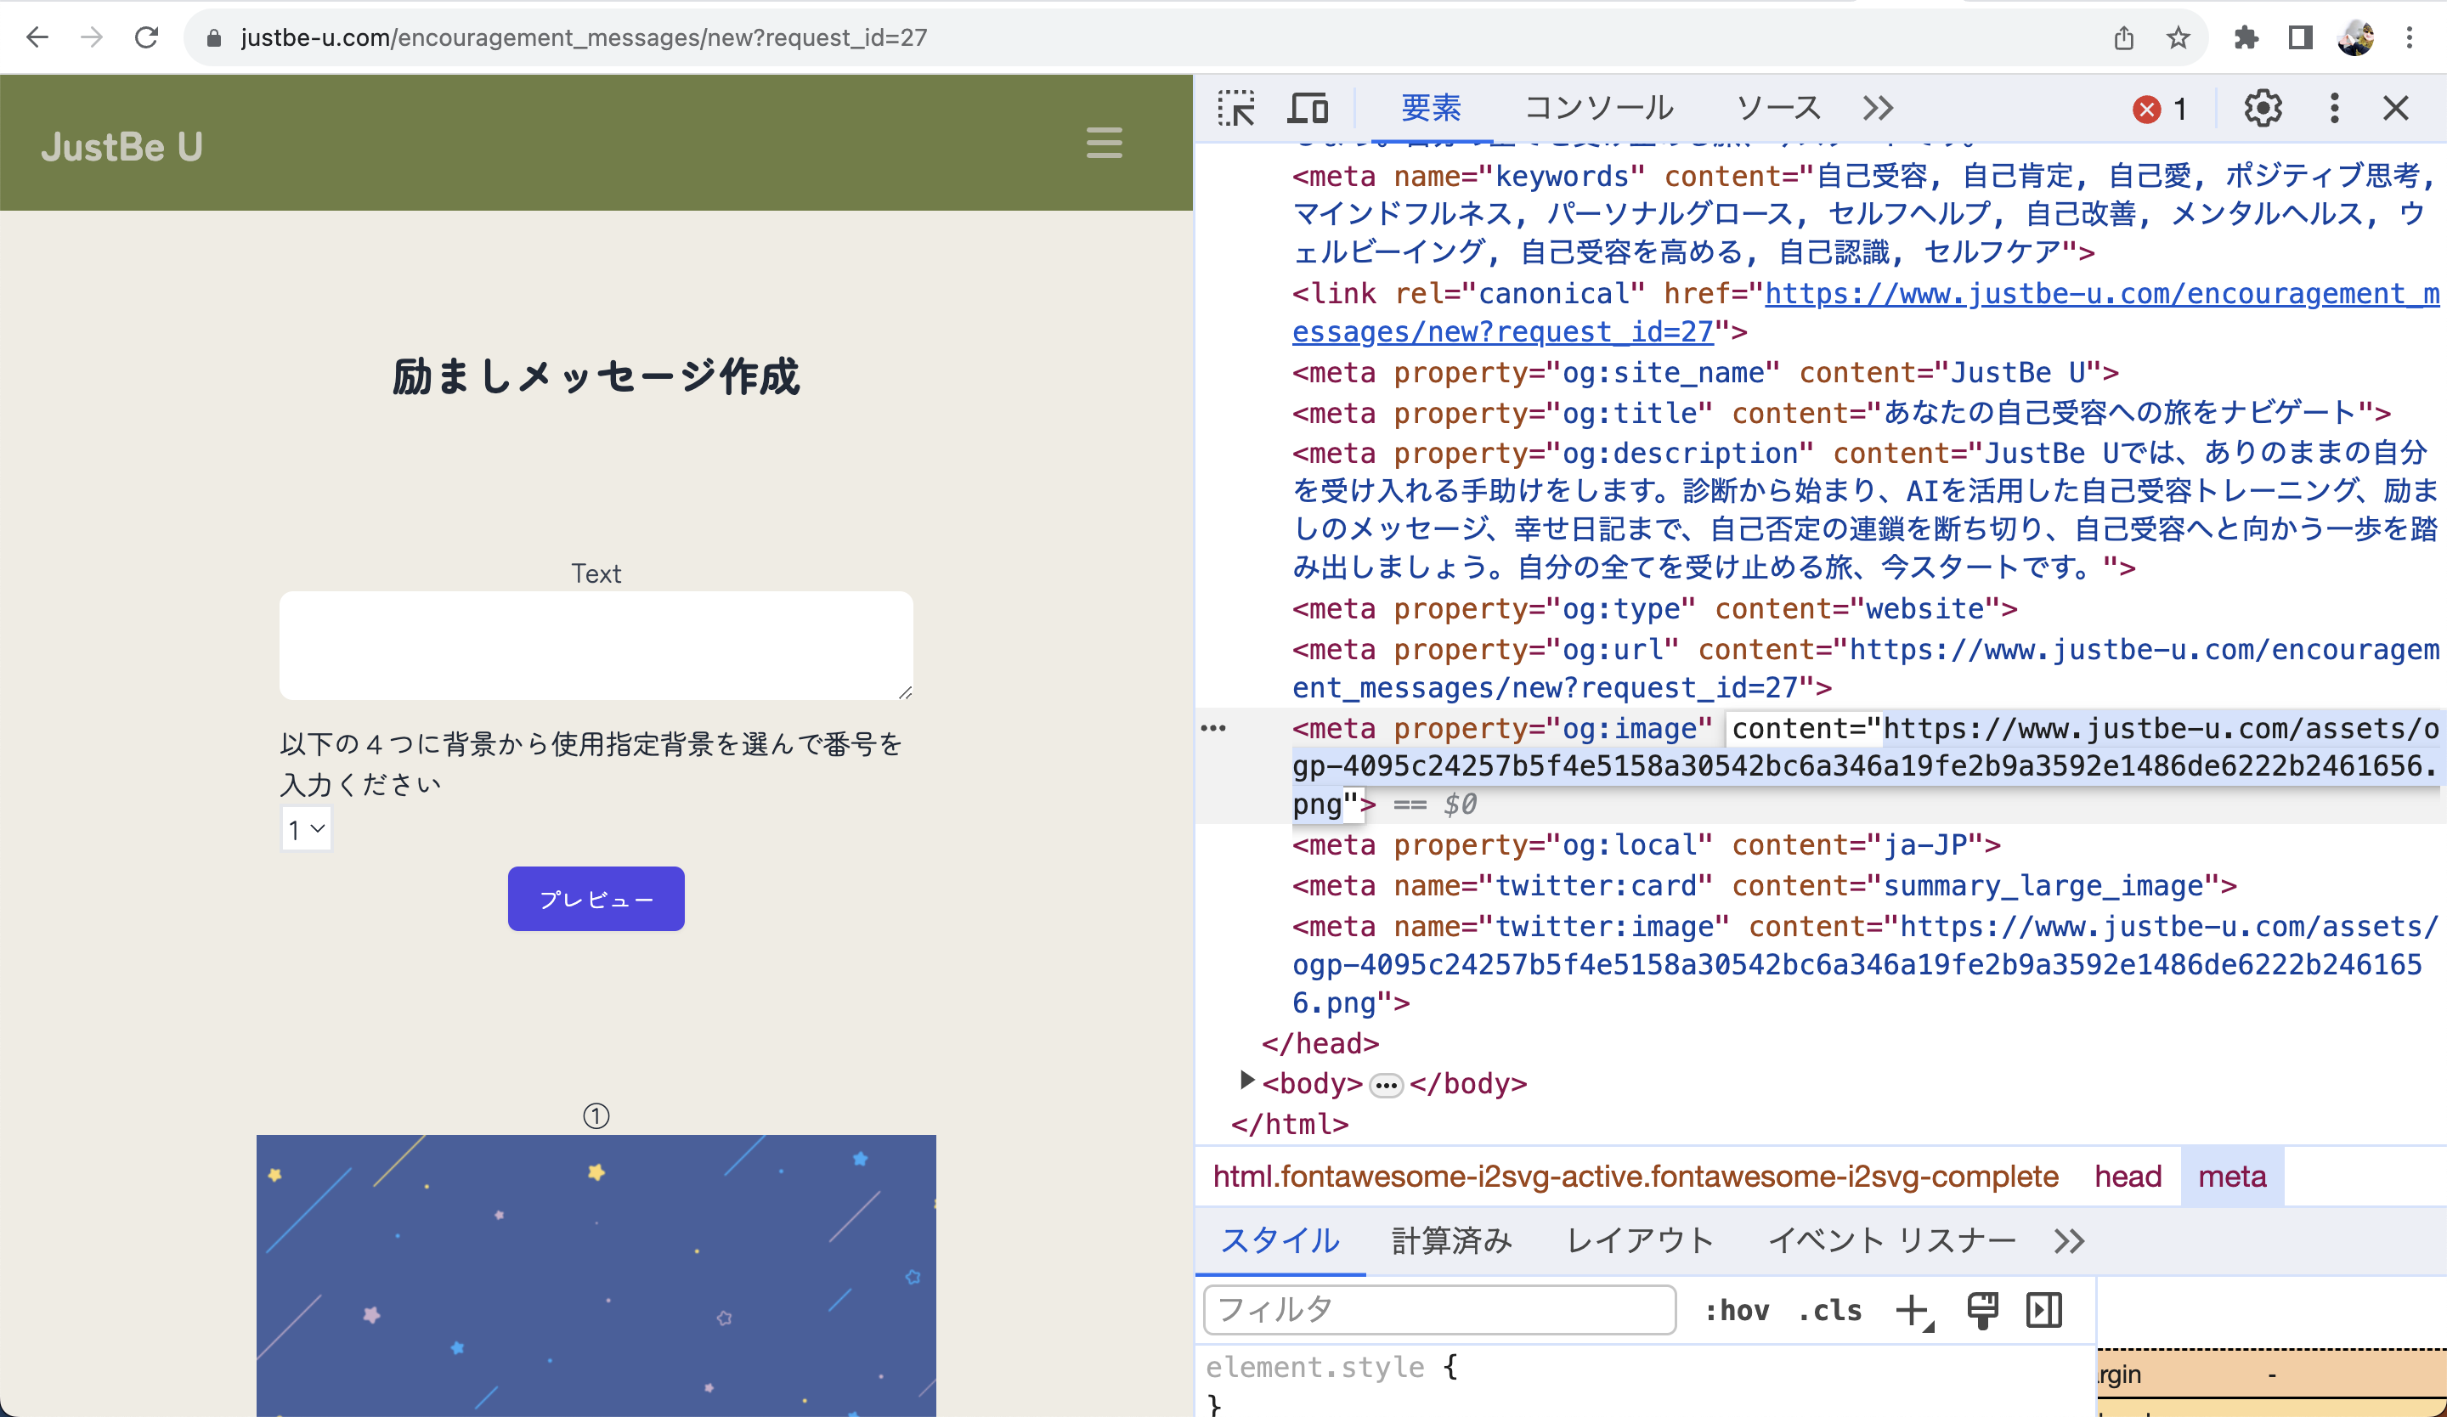Select the og:type website meta line
Image resolution: width=2447 pixels, height=1417 pixels.
[1654, 608]
